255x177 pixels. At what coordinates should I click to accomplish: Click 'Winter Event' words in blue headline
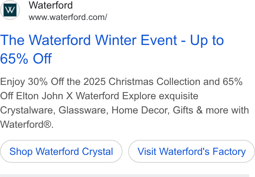click(x=136, y=40)
